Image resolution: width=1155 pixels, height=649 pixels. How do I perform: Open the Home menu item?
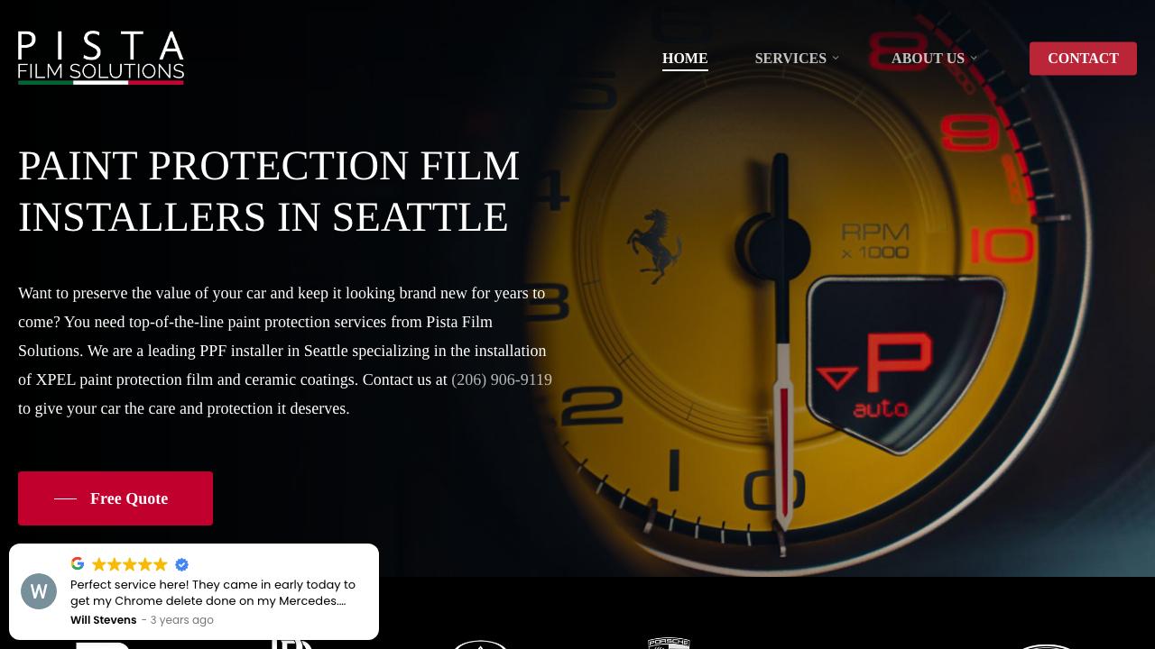[x=685, y=59]
